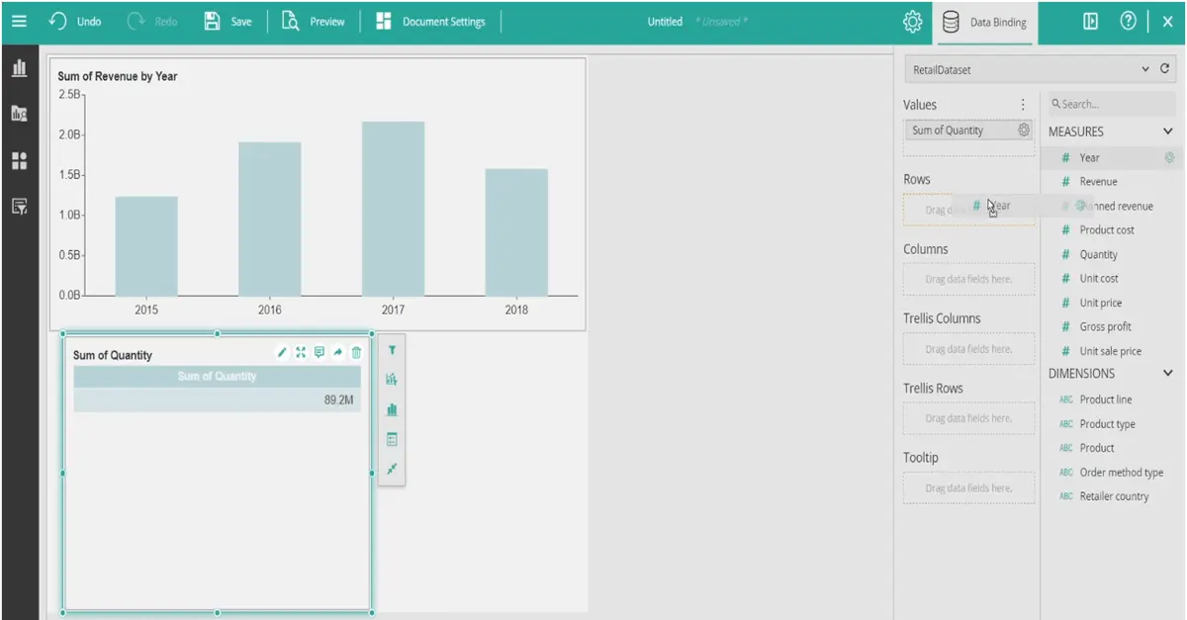
Task: Maximize the Sum of Quantity widget
Action: pos(301,352)
